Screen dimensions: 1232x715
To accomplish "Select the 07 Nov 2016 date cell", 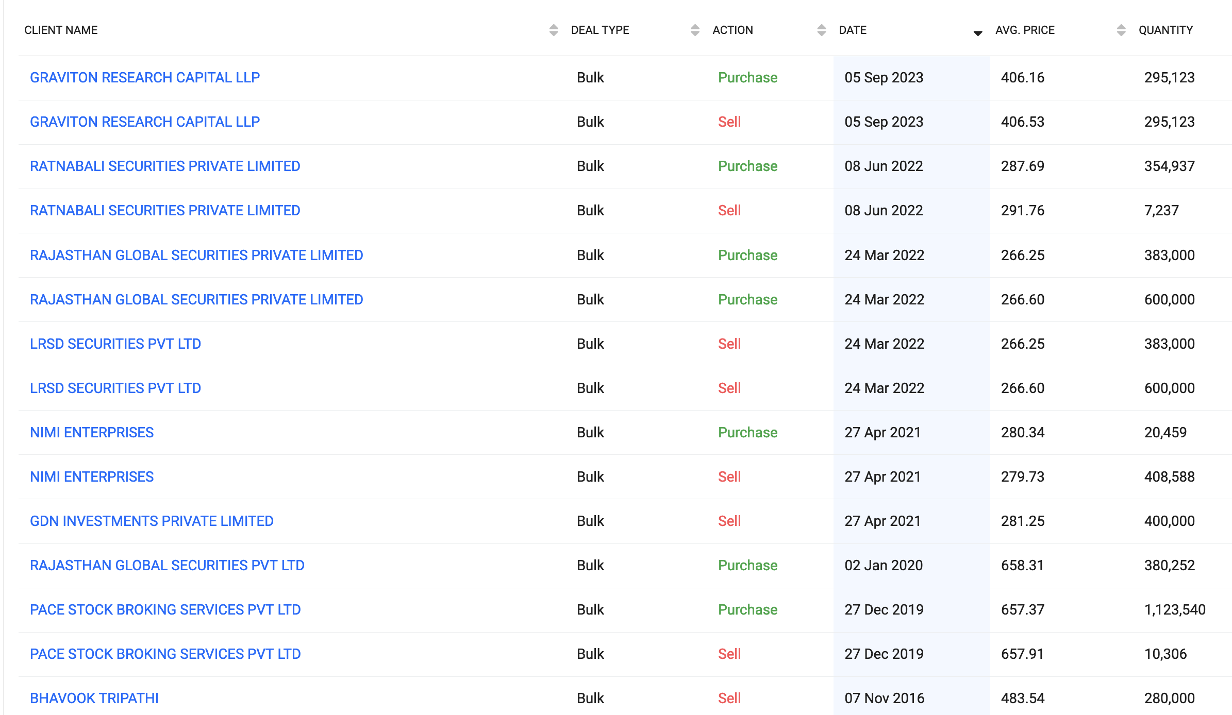I will point(885,699).
